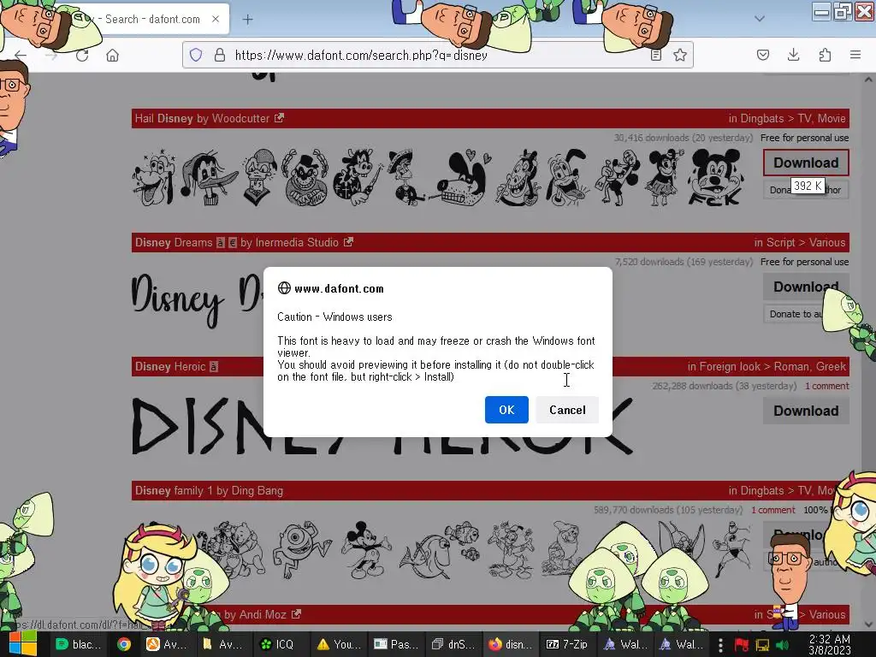Bookmark this page with the star
876x657 pixels.
[x=680, y=55]
